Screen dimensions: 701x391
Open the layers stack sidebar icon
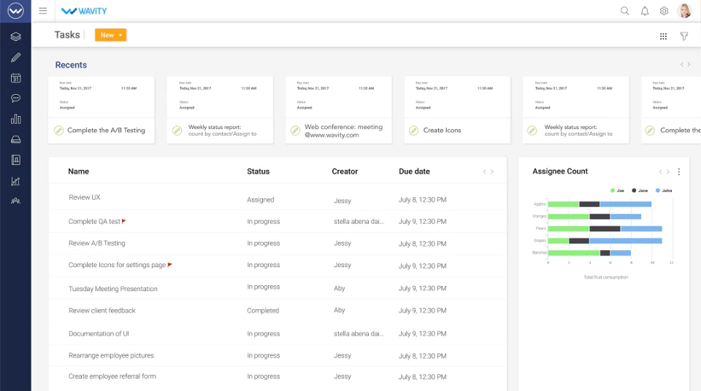15,36
